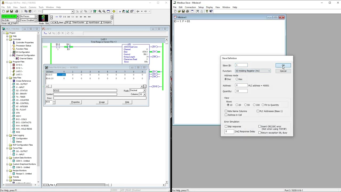This screenshot has height=192, width=341.
Task: Click the Open file icon in RSLogix toolbar
Action: coord(7,11)
